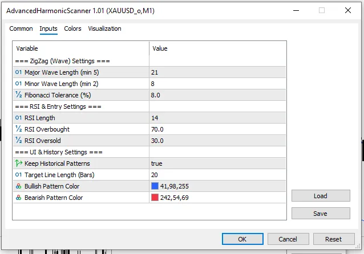The image size is (364, 254).
Task: Select the Bullish color text 41,98,255
Action: click(x=175, y=186)
